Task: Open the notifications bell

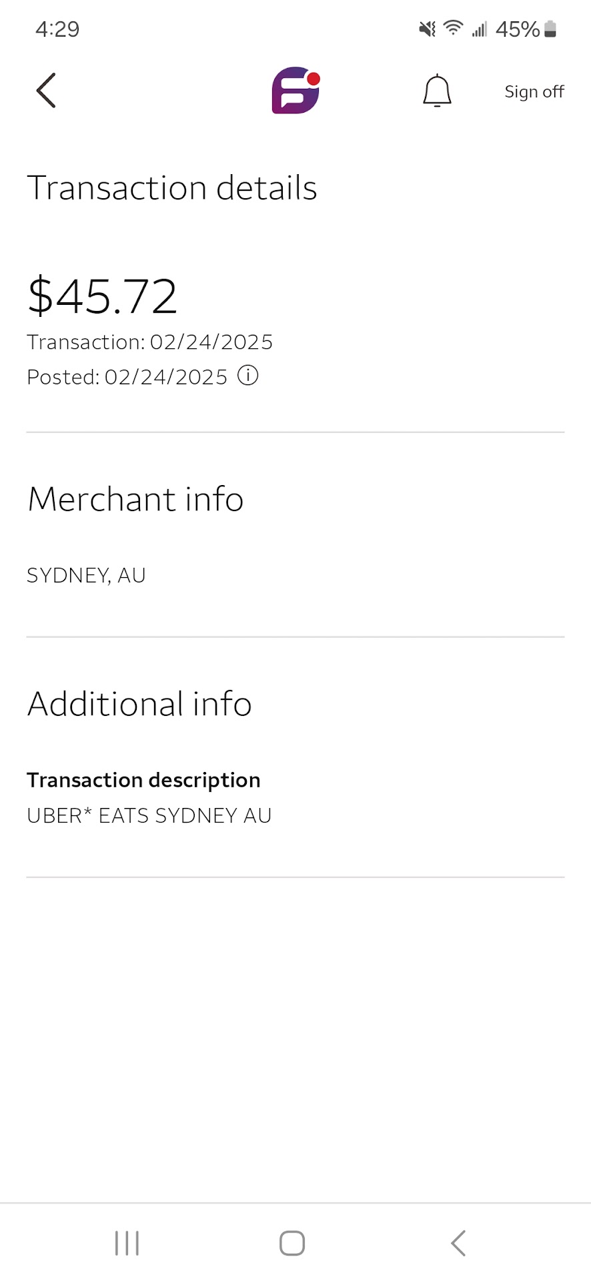Action: tap(437, 91)
